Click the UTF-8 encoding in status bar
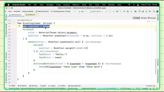 tap(138, 88)
